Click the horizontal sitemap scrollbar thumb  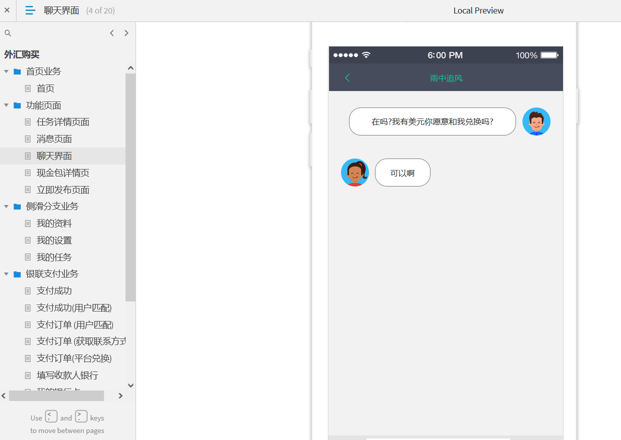[x=56, y=396]
